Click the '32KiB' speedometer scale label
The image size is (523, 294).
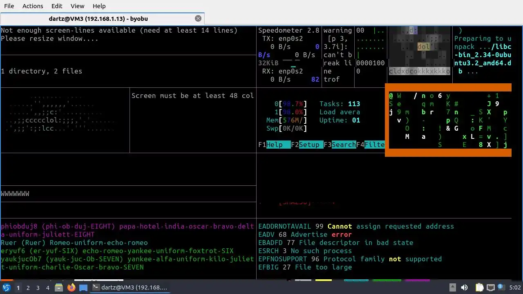[x=268, y=63]
